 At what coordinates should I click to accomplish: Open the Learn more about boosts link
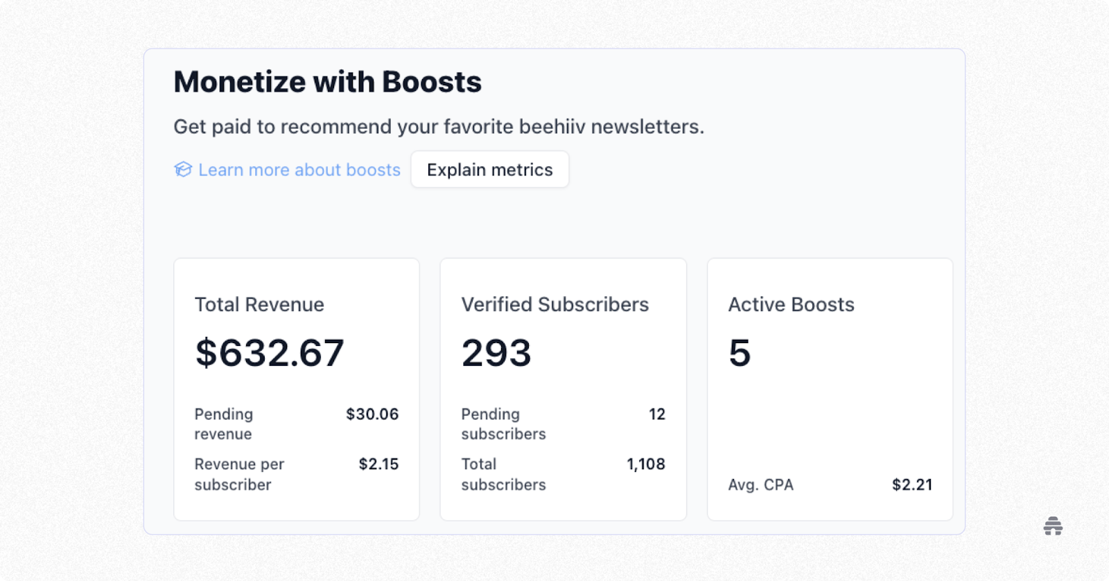tap(299, 170)
